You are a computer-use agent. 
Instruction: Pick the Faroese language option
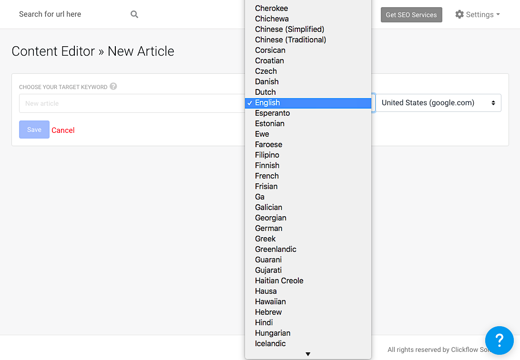click(x=308, y=145)
